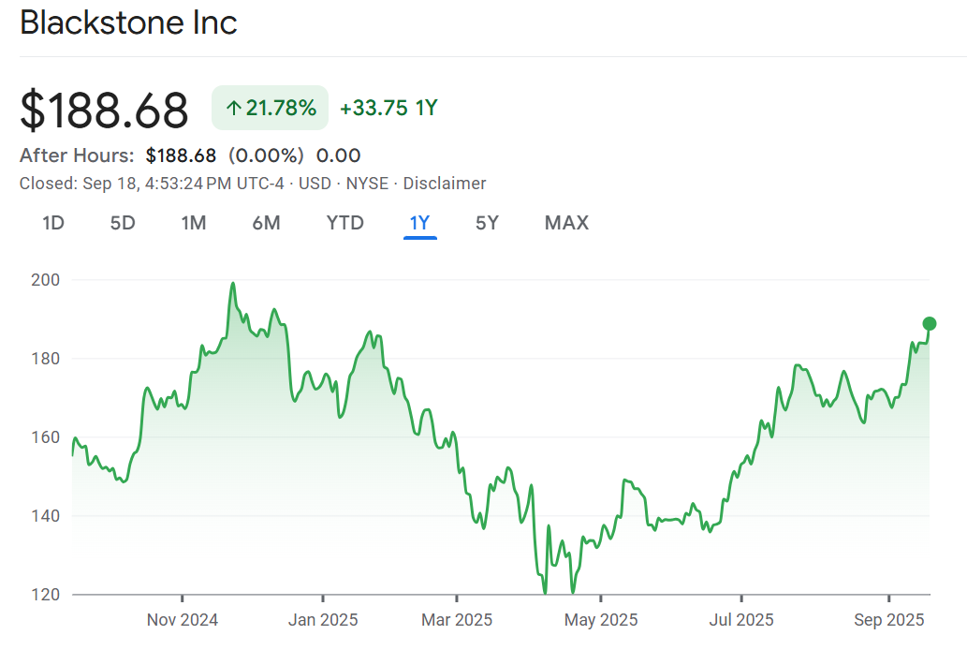
Task: Click the 21.78% change badge
Action: 271,109
